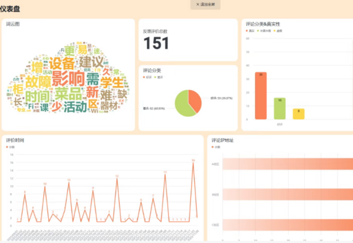Toggle the 半真半假 legend item

coord(264,31)
